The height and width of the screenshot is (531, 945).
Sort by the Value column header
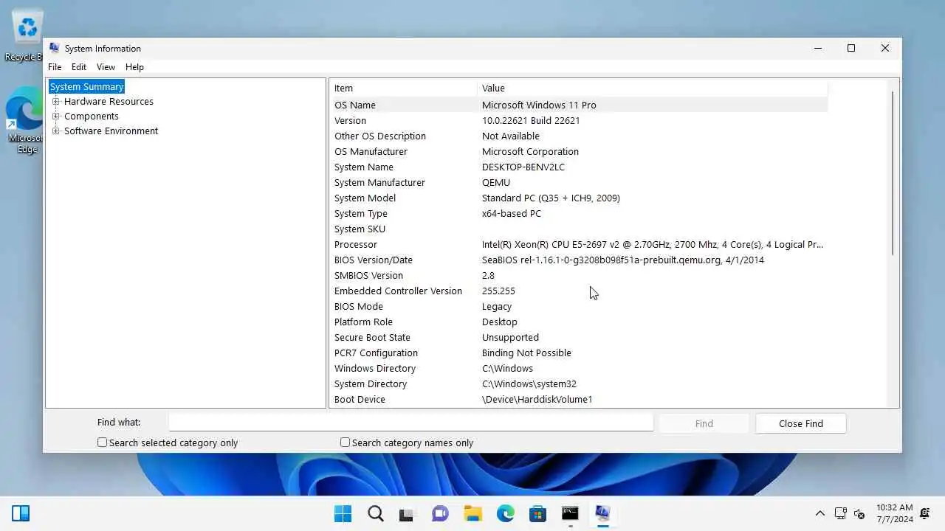(653, 88)
